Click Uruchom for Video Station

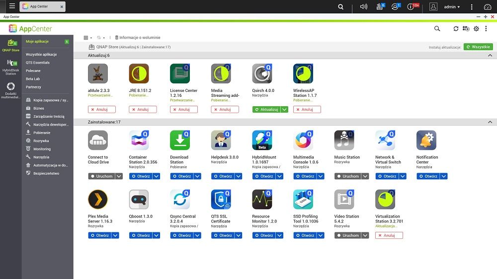pyautogui.click(x=348, y=236)
